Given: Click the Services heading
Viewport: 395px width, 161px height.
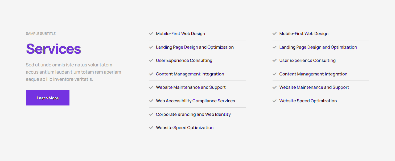Looking at the screenshot, I should [54, 49].
